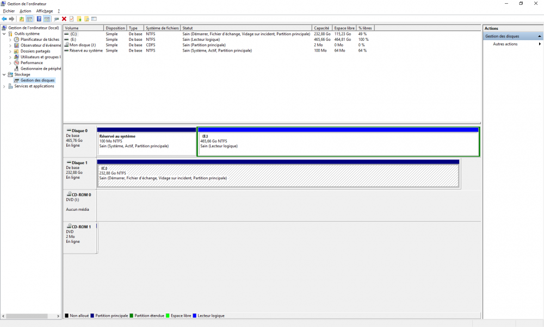Open the ? help menu
This screenshot has width=544, height=327.
[x=59, y=11]
